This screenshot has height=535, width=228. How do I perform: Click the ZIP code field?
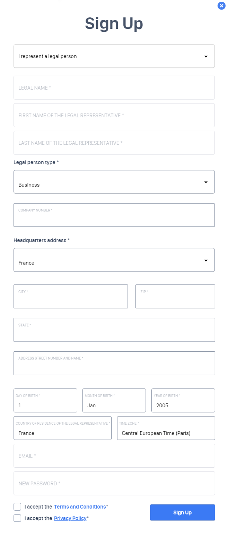click(175, 297)
